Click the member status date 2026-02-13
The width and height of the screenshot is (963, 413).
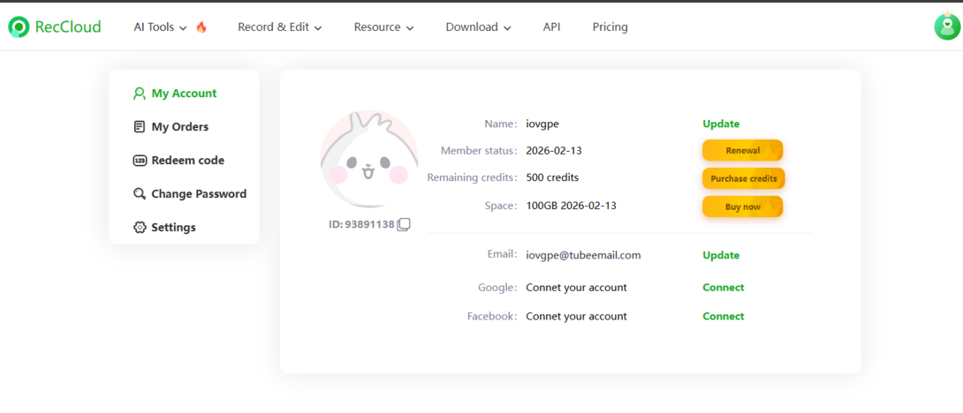[554, 150]
